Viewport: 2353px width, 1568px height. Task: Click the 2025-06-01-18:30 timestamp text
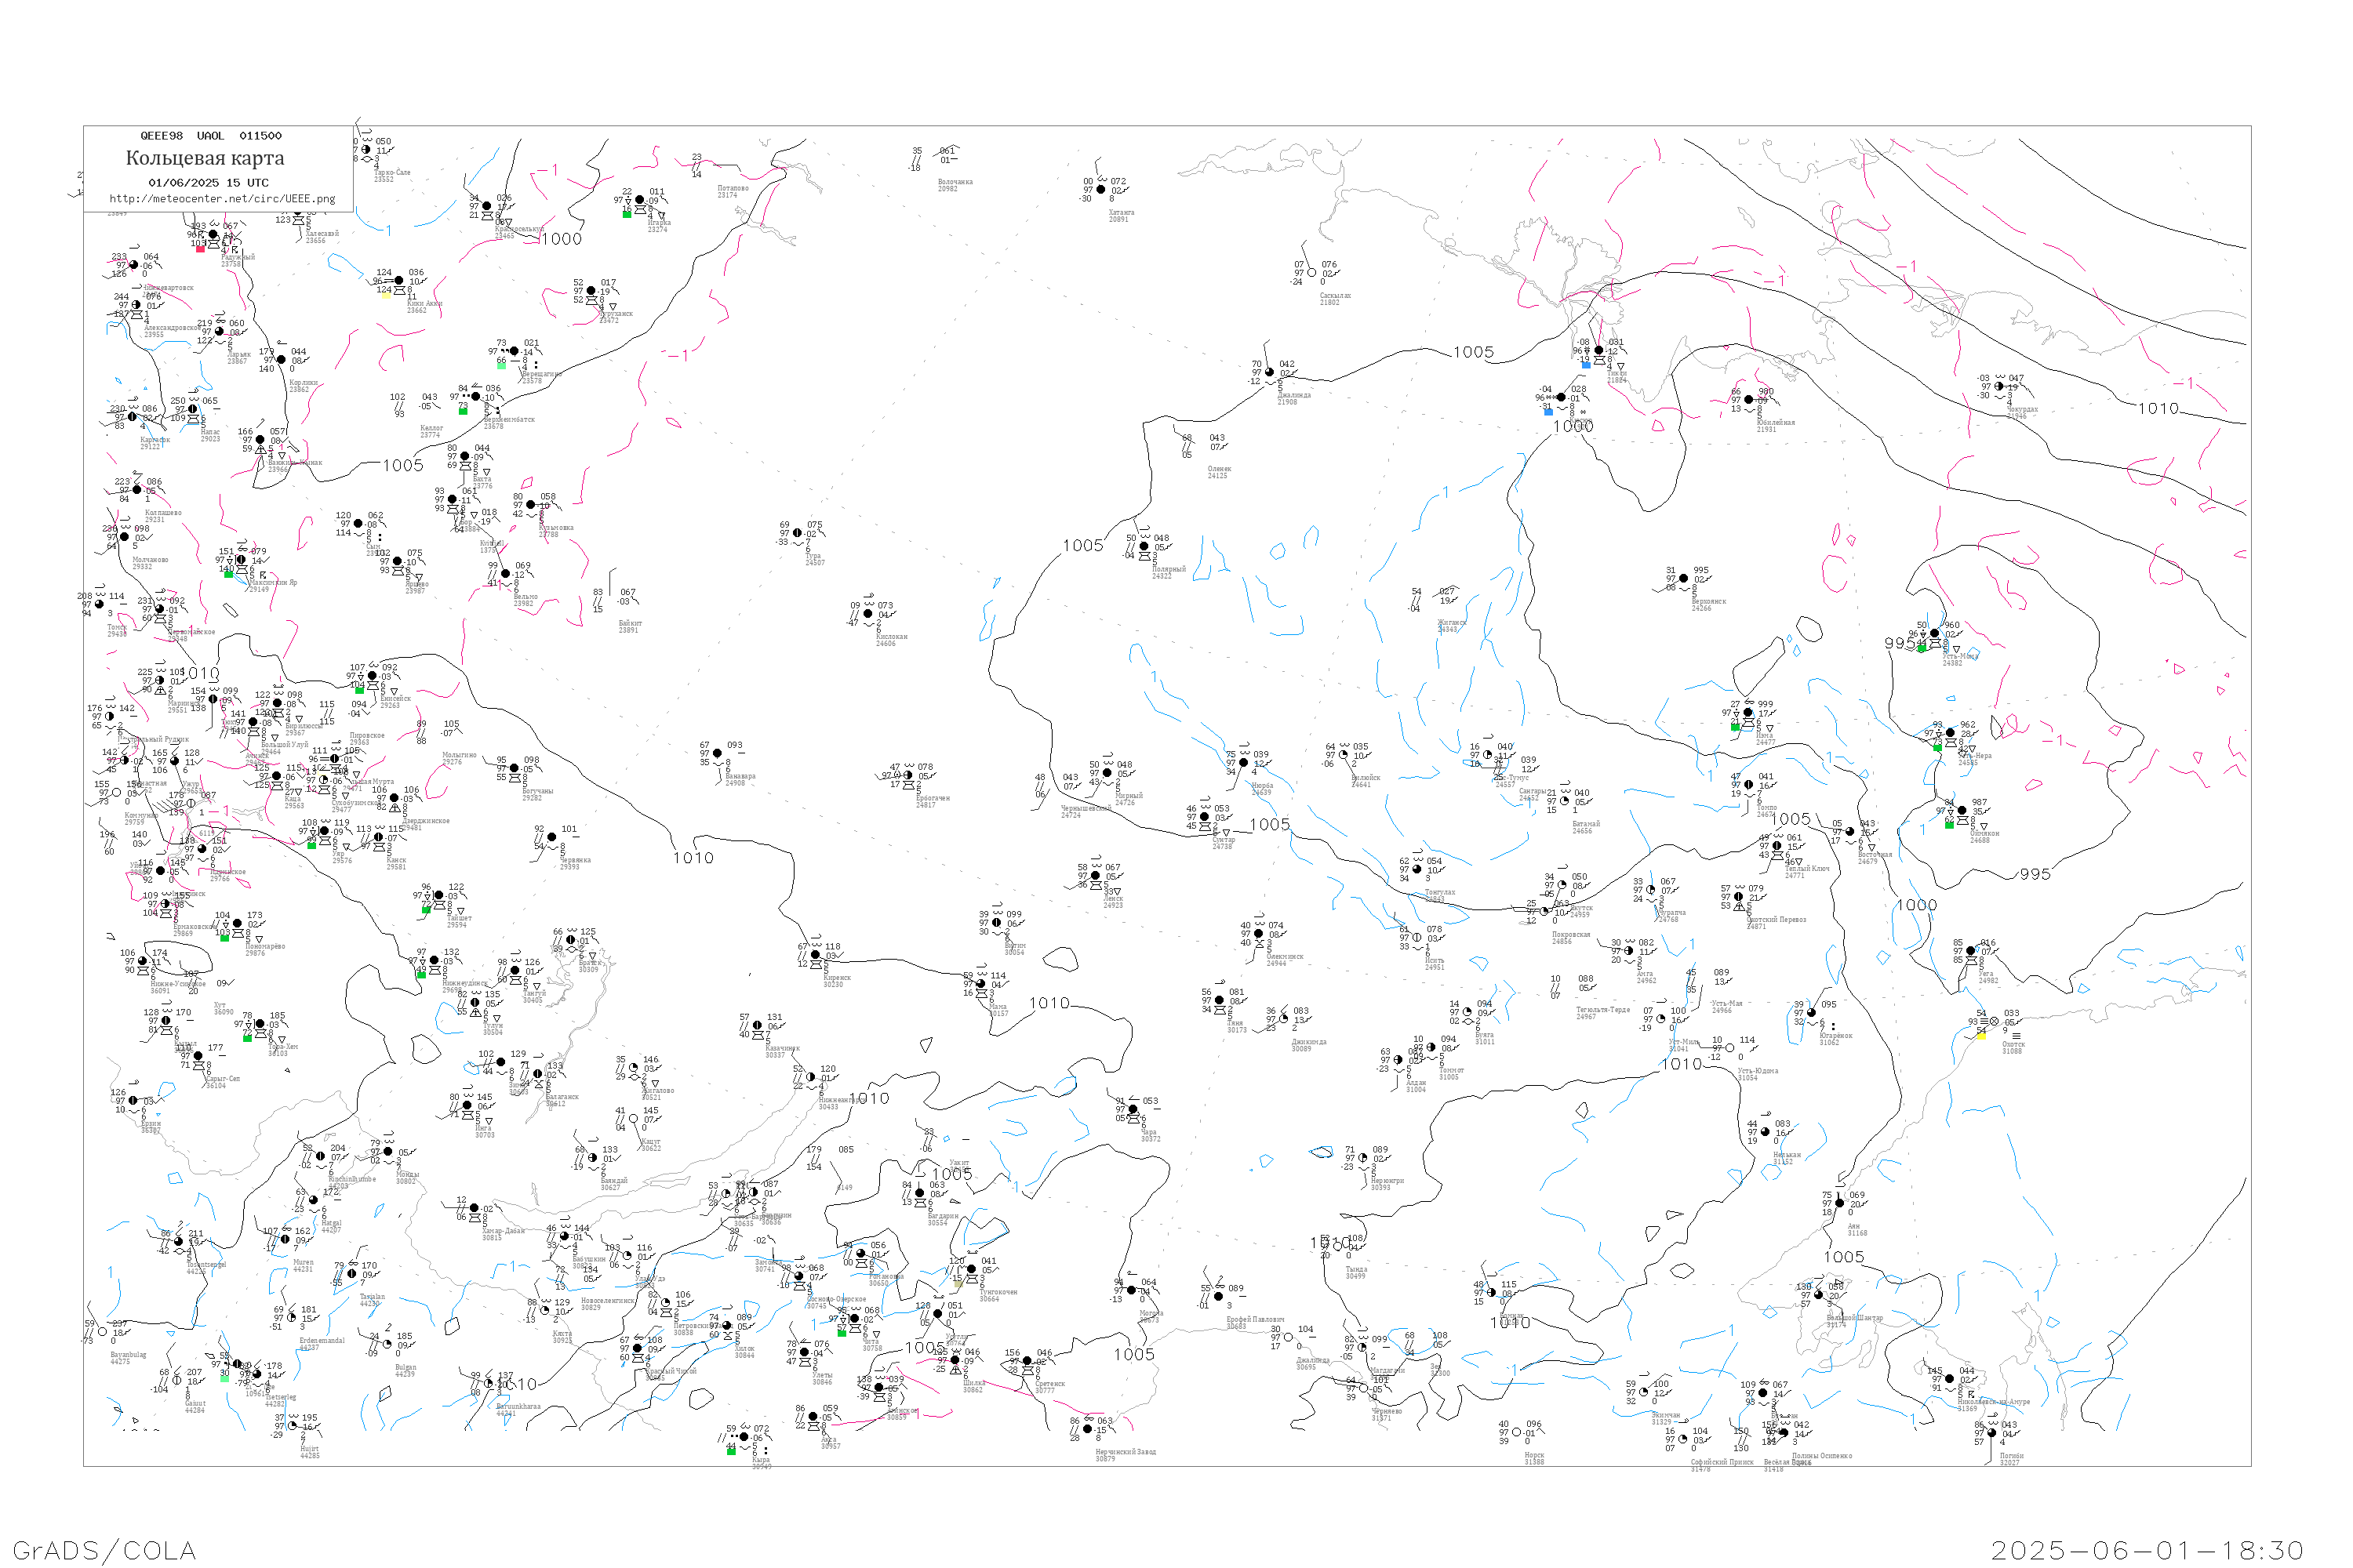[2147, 1550]
